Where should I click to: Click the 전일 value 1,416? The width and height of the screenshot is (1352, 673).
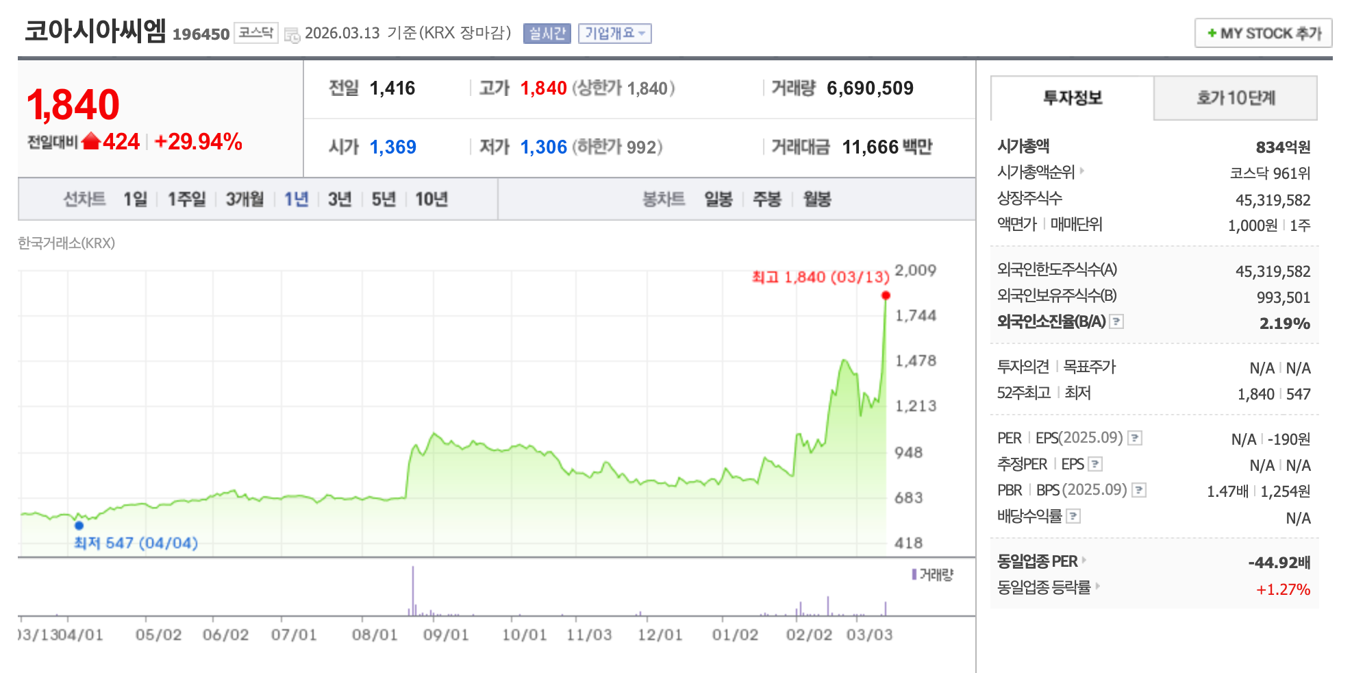coord(392,88)
